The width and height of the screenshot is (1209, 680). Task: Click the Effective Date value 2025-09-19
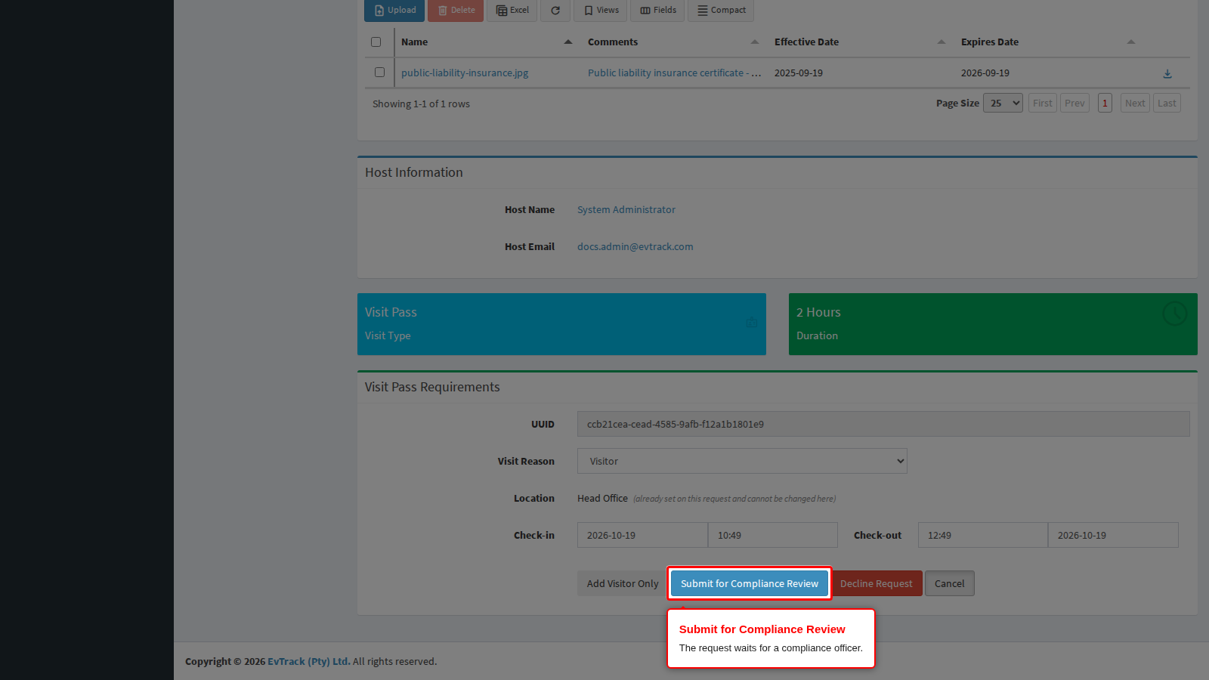click(x=799, y=73)
